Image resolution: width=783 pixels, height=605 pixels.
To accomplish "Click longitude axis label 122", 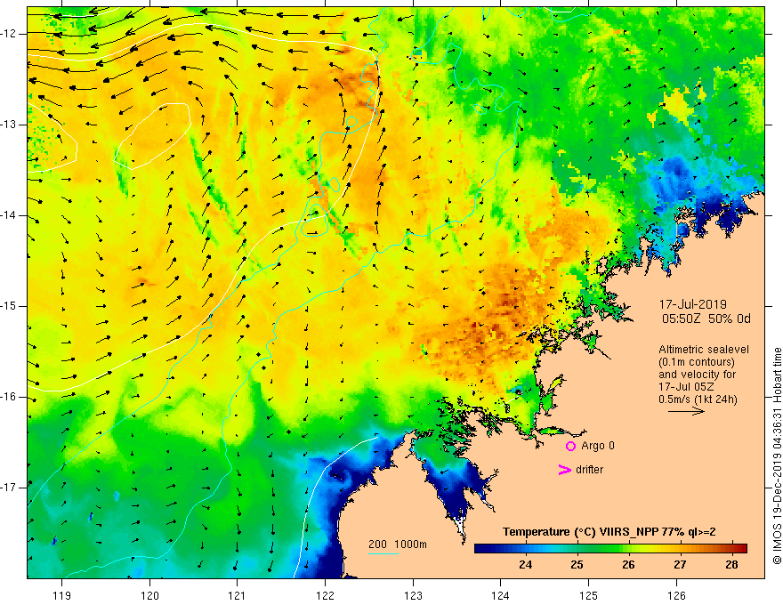I will click(x=325, y=595).
